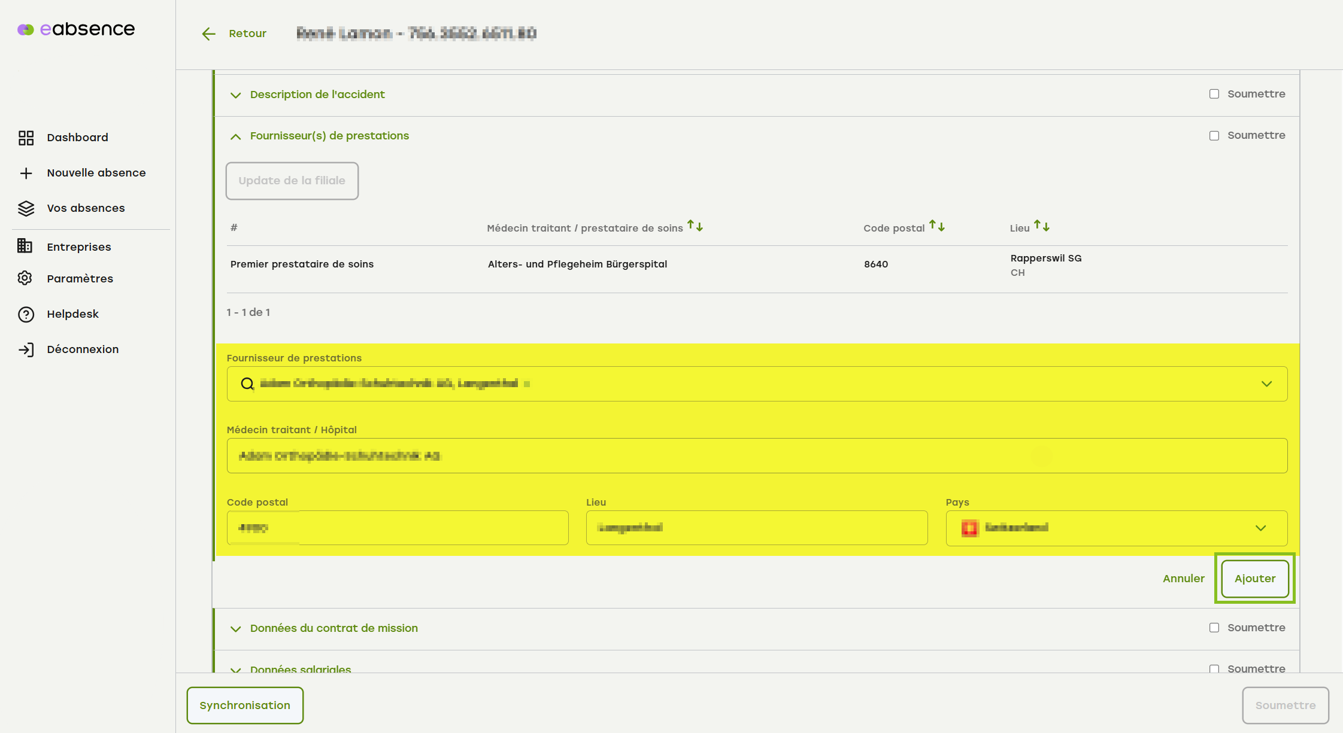The image size is (1343, 733).
Task: Click the Déconnexion logout icon
Action: tap(26, 349)
